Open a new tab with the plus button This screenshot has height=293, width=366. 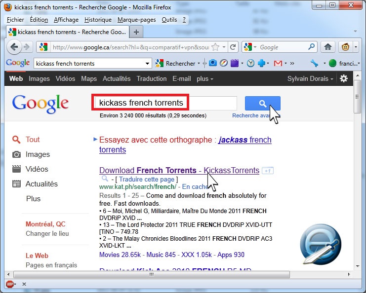[x=136, y=32]
